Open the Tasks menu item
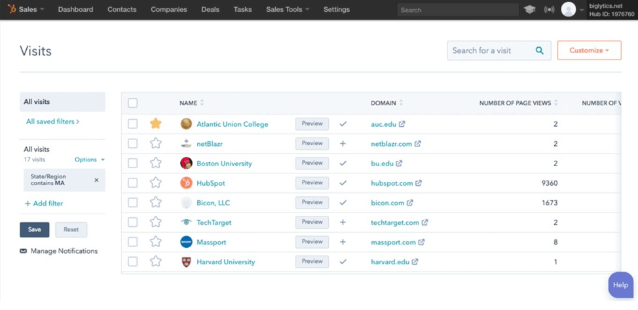This screenshot has height=310, width=638. 242,9
